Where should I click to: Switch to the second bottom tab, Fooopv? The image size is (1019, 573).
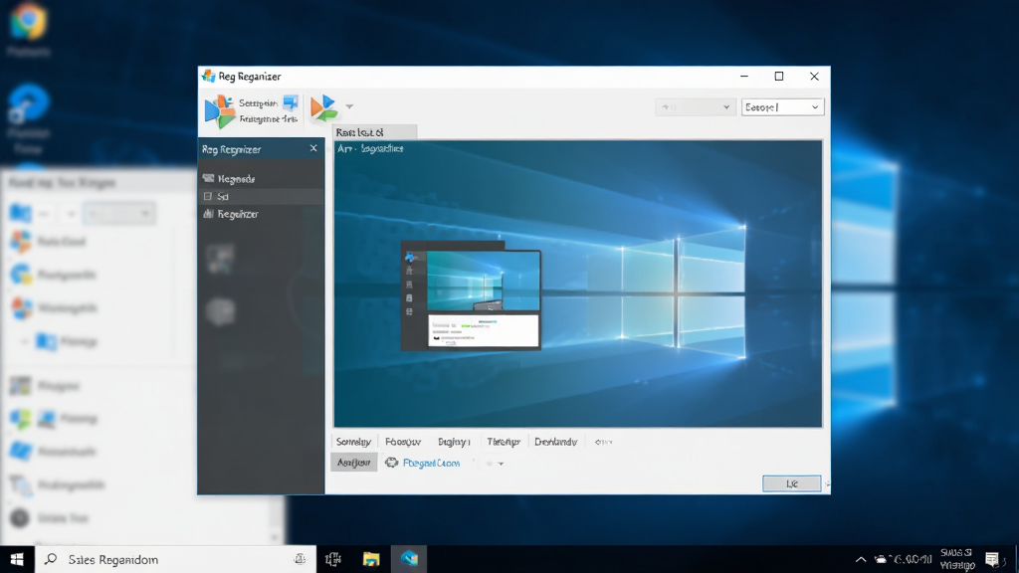(x=403, y=442)
